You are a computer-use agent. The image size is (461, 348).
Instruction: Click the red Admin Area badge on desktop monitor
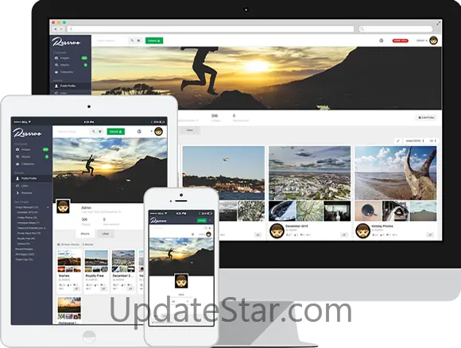tap(400, 41)
